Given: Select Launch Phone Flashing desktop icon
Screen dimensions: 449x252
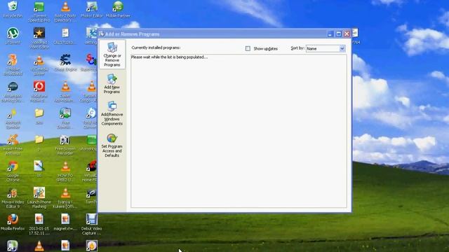Looking at the screenshot, I should [x=39, y=197].
